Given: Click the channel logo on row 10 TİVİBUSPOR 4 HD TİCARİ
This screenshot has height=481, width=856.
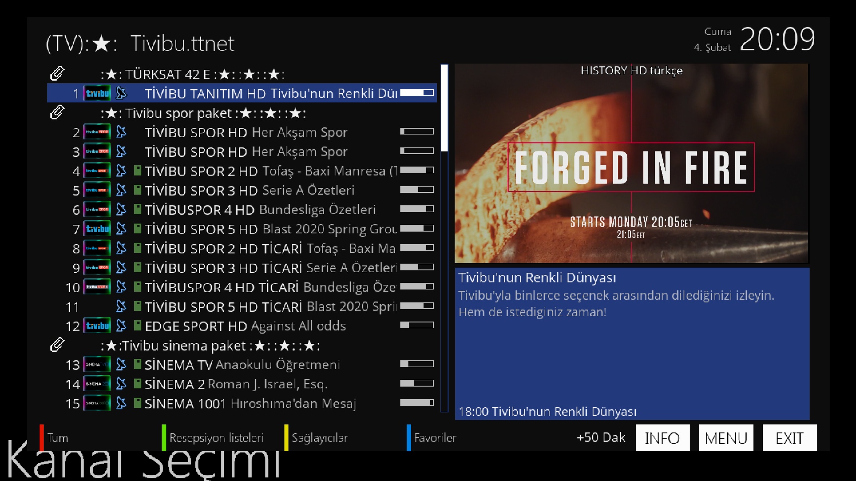Looking at the screenshot, I should [x=97, y=287].
